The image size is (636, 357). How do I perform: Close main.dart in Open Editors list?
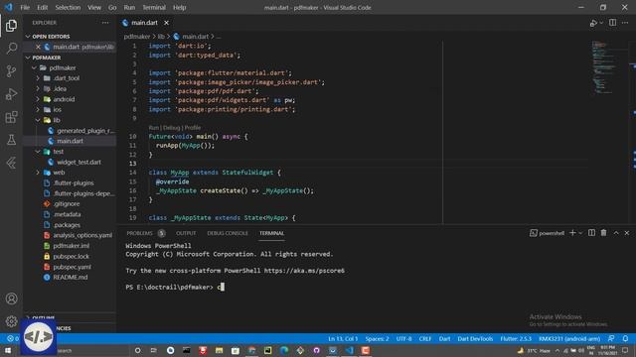click(x=38, y=47)
